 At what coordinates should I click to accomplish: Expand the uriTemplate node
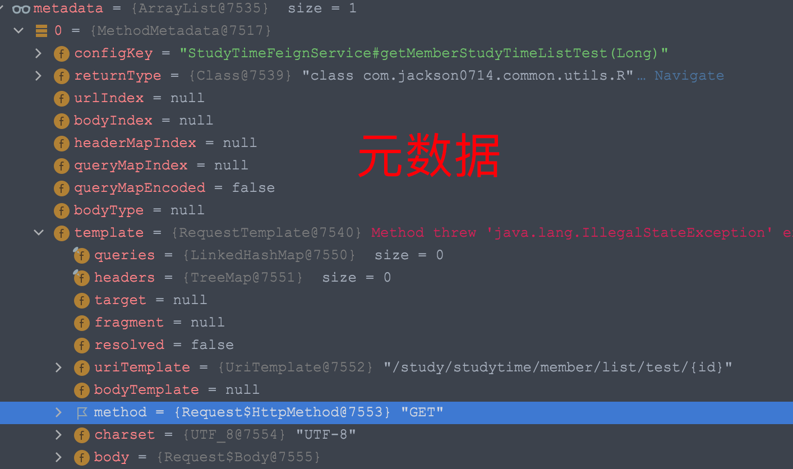coord(58,367)
